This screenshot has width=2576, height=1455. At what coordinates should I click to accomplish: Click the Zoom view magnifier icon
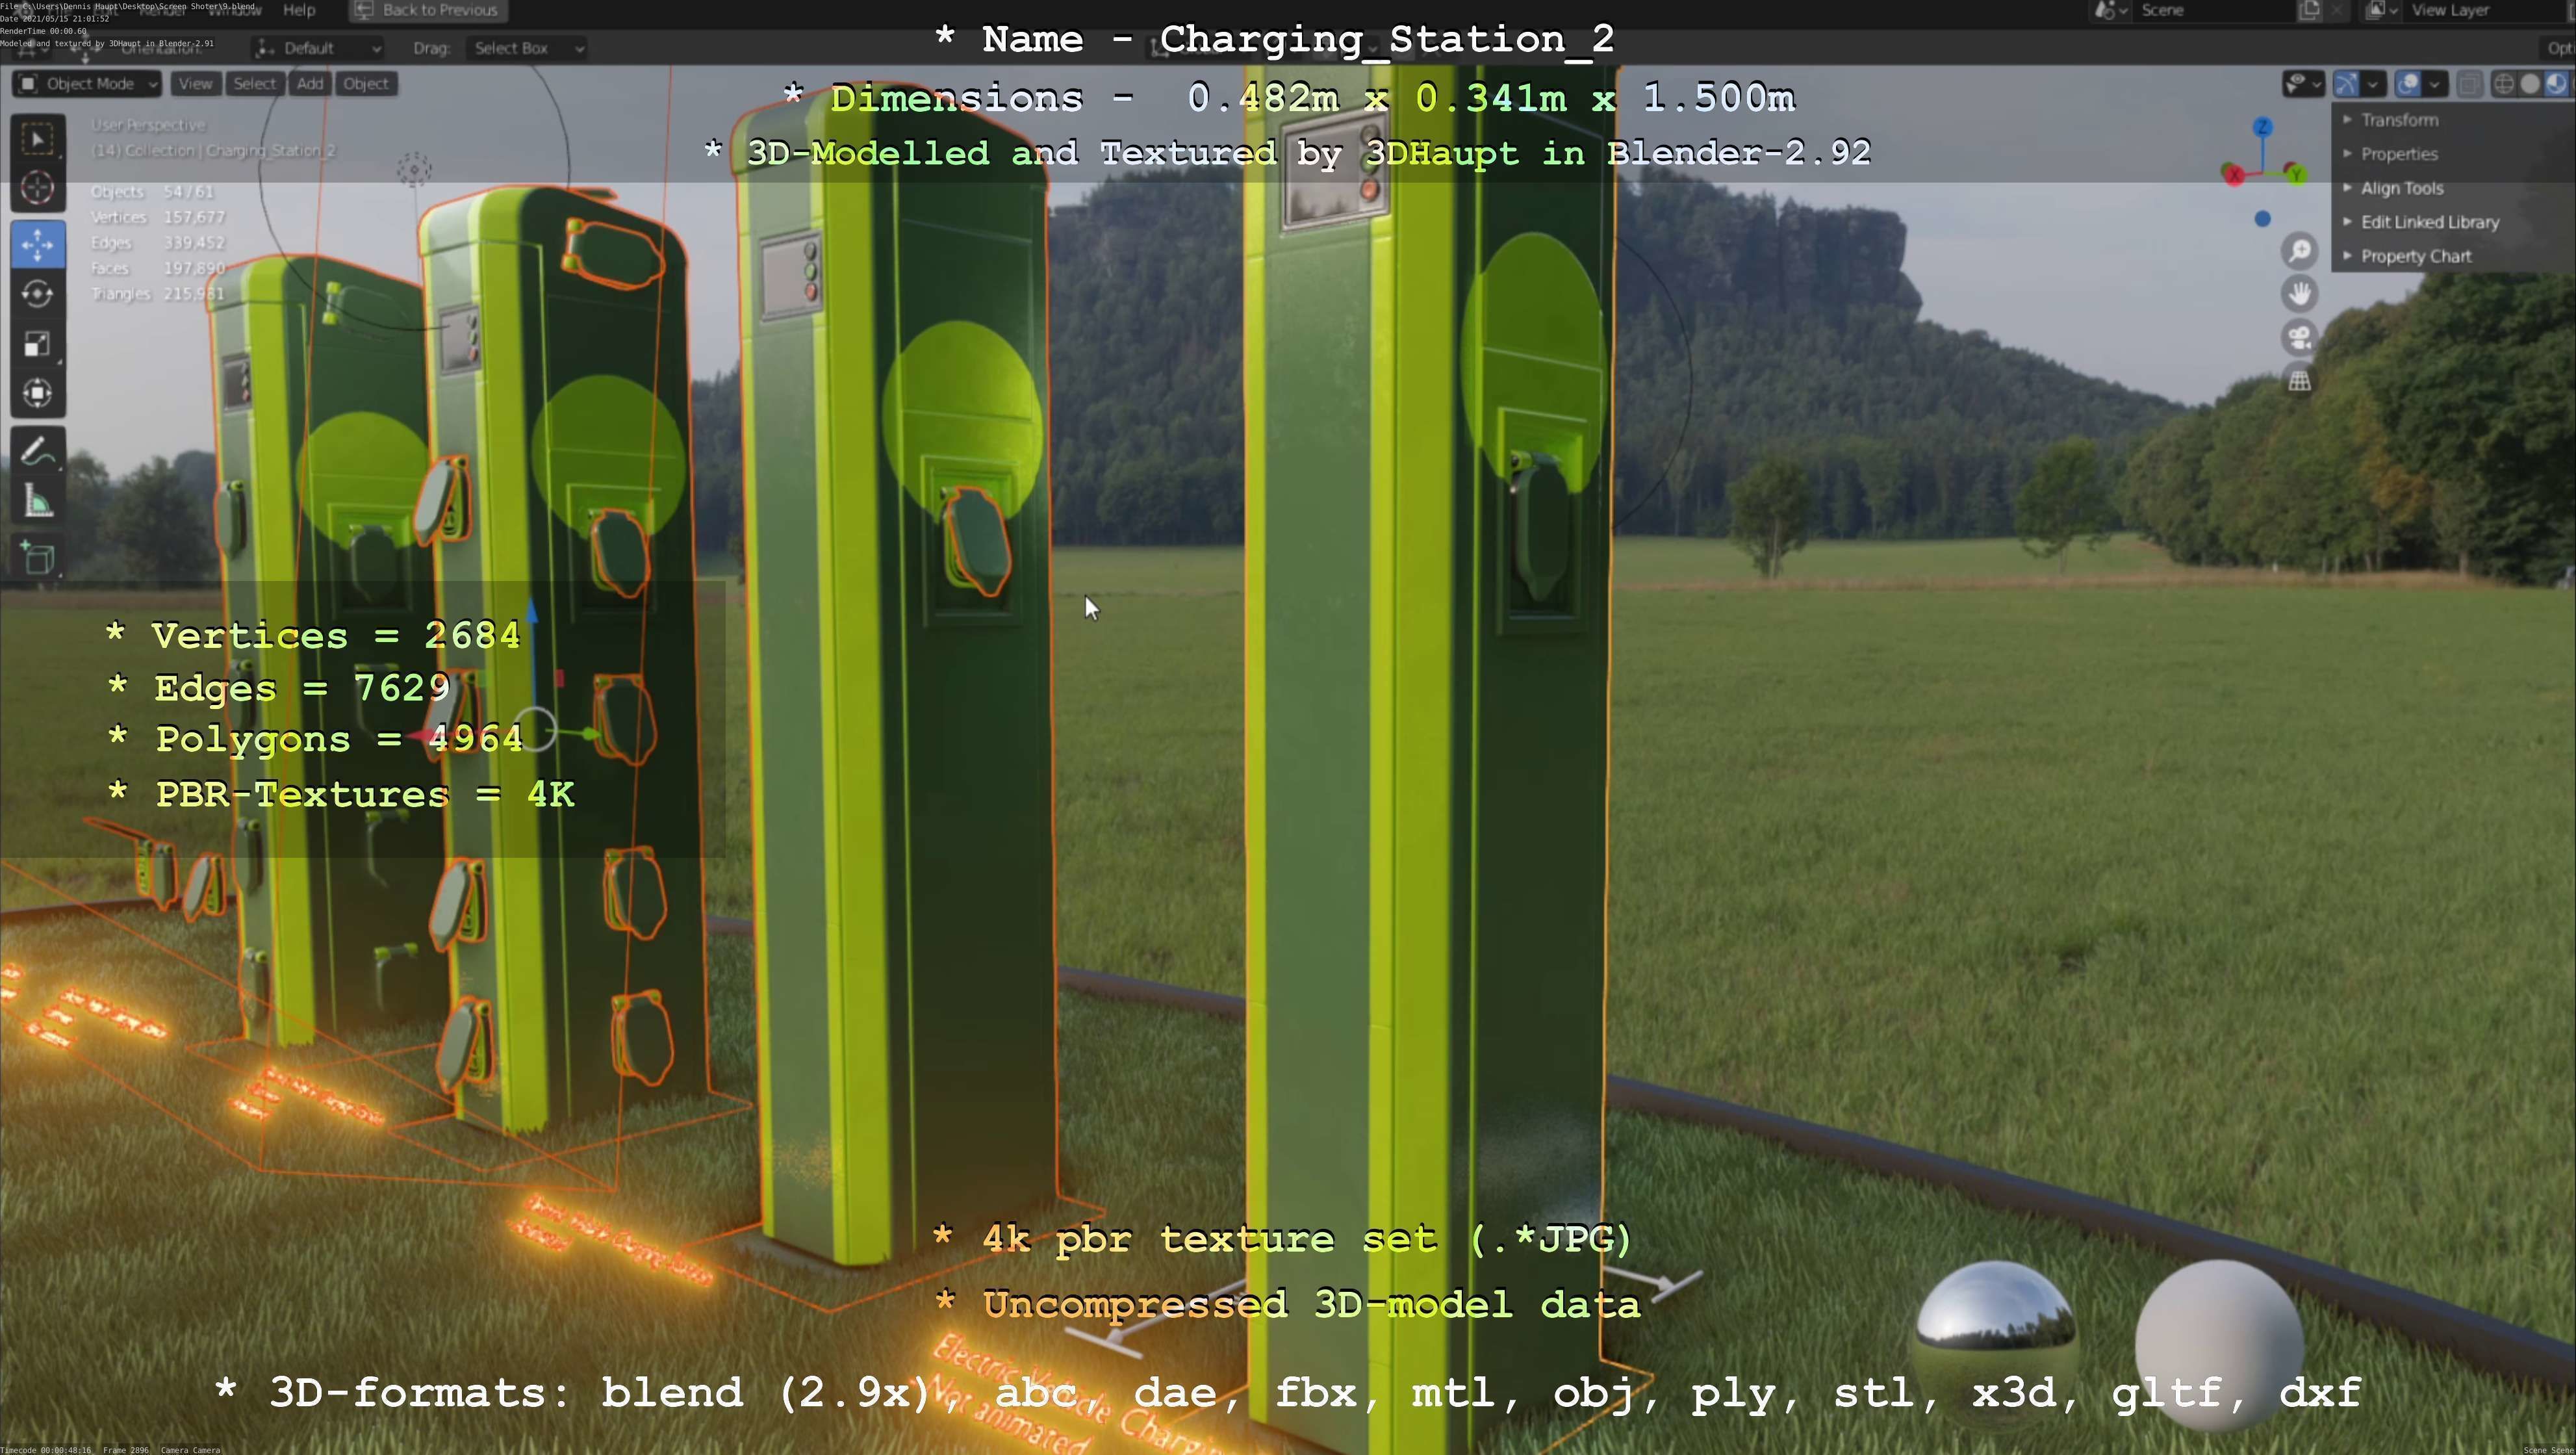[x=2300, y=250]
